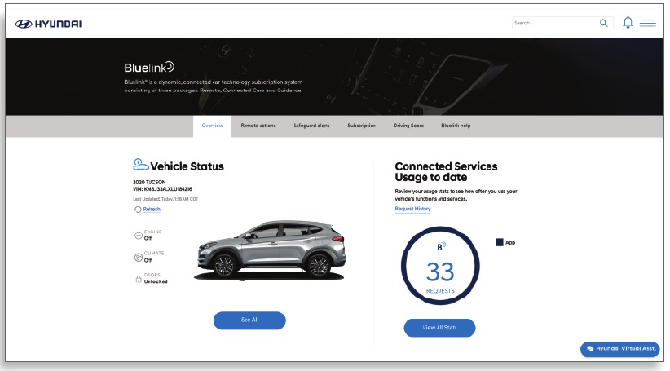Click the Refresh link

(152, 210)
